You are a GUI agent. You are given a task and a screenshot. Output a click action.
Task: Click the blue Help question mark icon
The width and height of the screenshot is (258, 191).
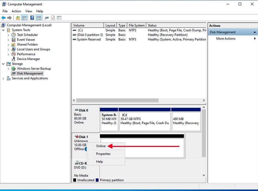pos(32,18)
